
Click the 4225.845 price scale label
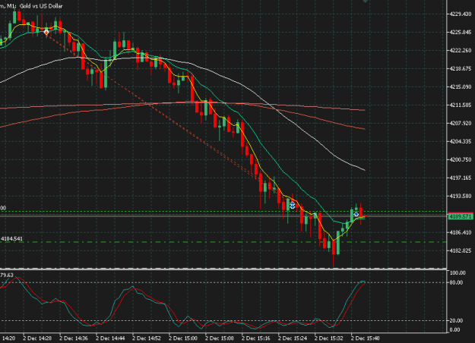click(461, 32)
